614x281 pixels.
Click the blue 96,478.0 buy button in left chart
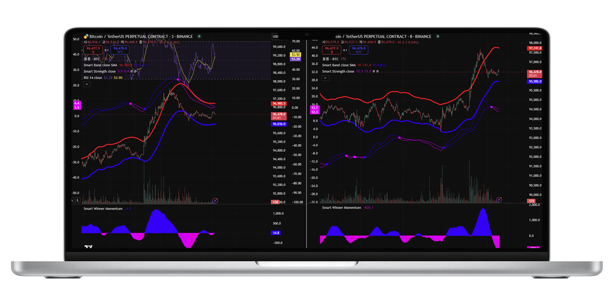point(120,50)
